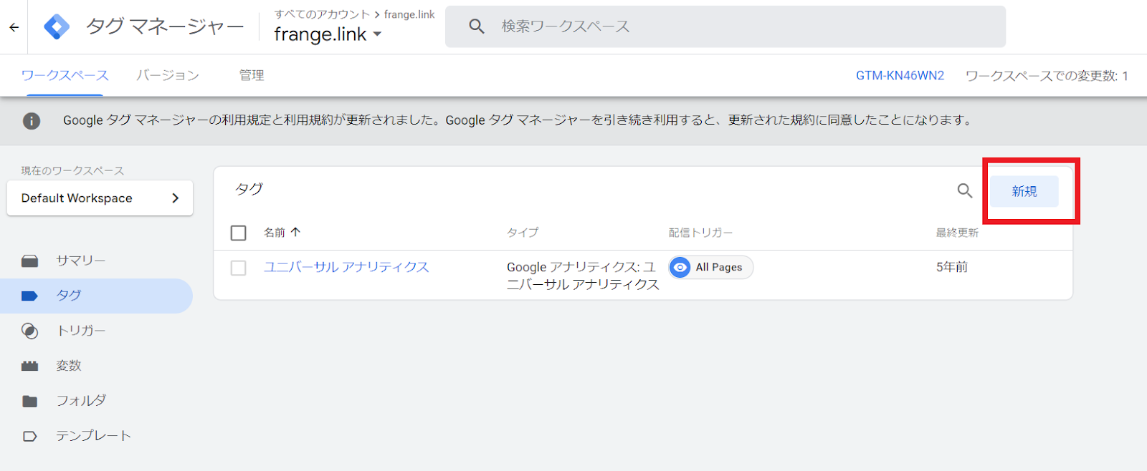The height and width of the screenshot is (471, 1147).
Task: Click the eye icon on All Pages trigger
Action: coord(680,267)
